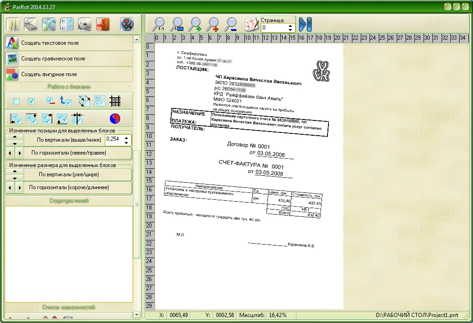Set zoom to 1:1 scale
This screenshot has height=323, width=473.
[x=159, y=24]
